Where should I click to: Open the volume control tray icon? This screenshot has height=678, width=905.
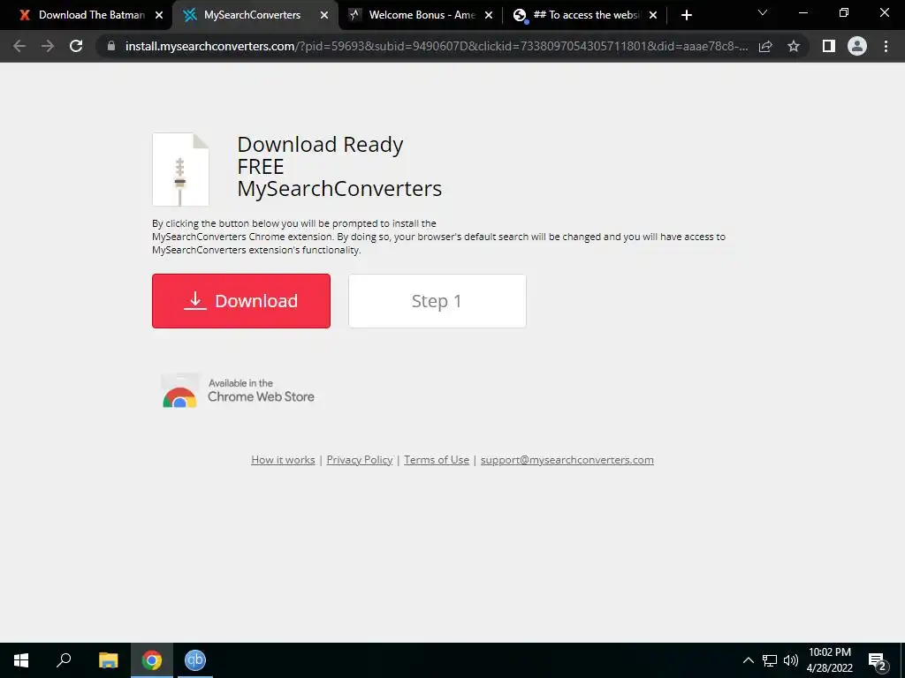point(791,660)
